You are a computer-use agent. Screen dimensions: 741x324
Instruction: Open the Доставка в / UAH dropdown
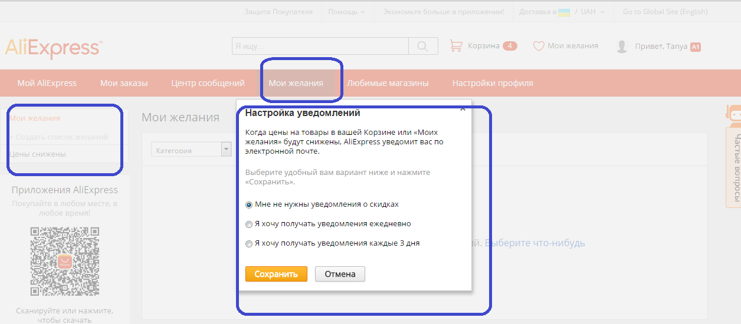(562, 12)
